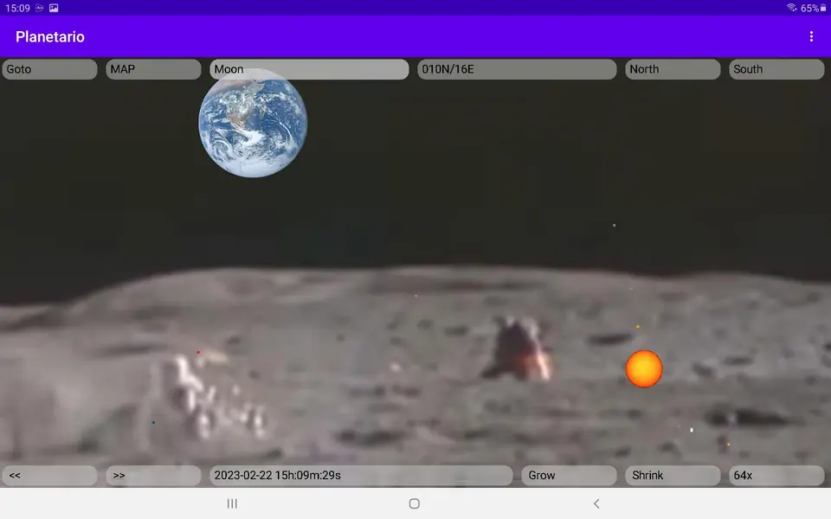This screenshot has width=831, height=519.
Task: Change the 64x time speed
Action: point(777,476)
